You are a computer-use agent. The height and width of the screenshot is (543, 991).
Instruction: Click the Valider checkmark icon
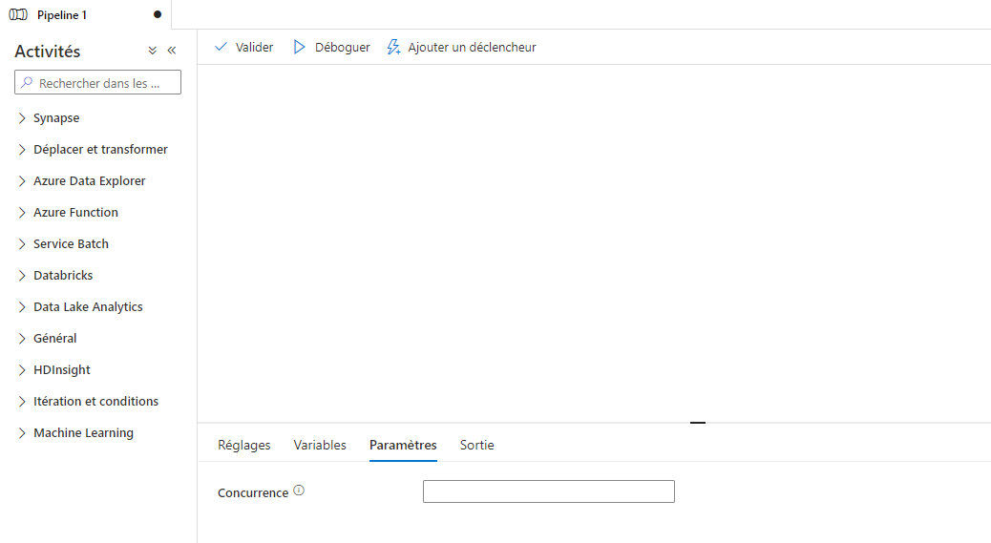221,47
